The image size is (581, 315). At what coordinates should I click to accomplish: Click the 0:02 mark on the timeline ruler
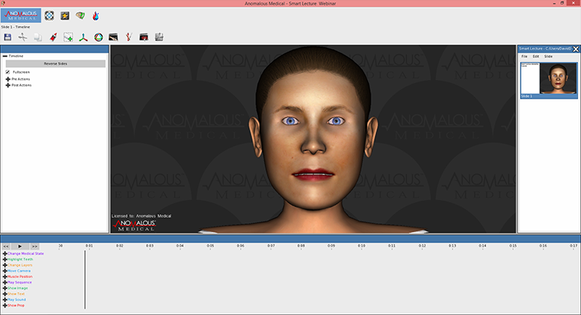point(119,245)
